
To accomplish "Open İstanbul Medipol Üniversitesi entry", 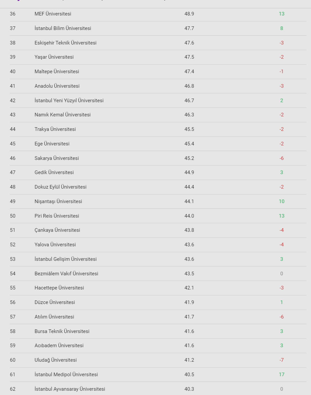I will click(x=66, y=375).
